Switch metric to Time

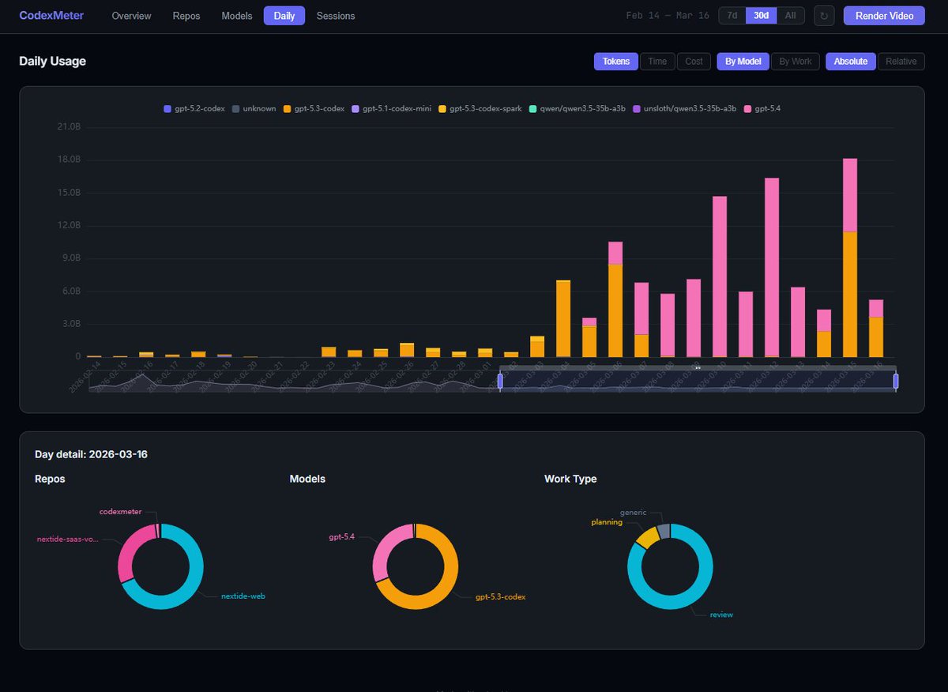657,62
